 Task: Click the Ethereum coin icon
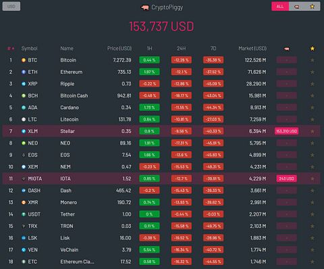(x=24, y=72)
